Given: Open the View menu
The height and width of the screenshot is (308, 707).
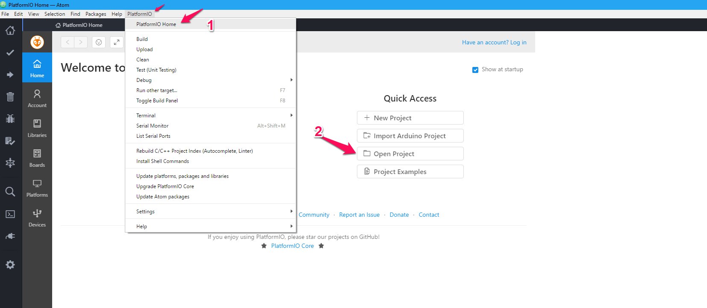Looking at the screenshot, I should tap(34, 14).
